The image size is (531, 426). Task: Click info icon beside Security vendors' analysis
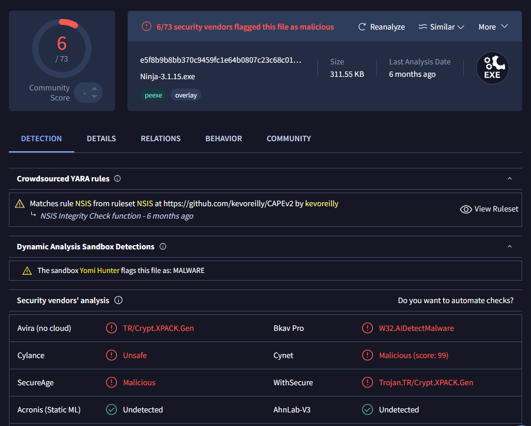coord(118,300)
